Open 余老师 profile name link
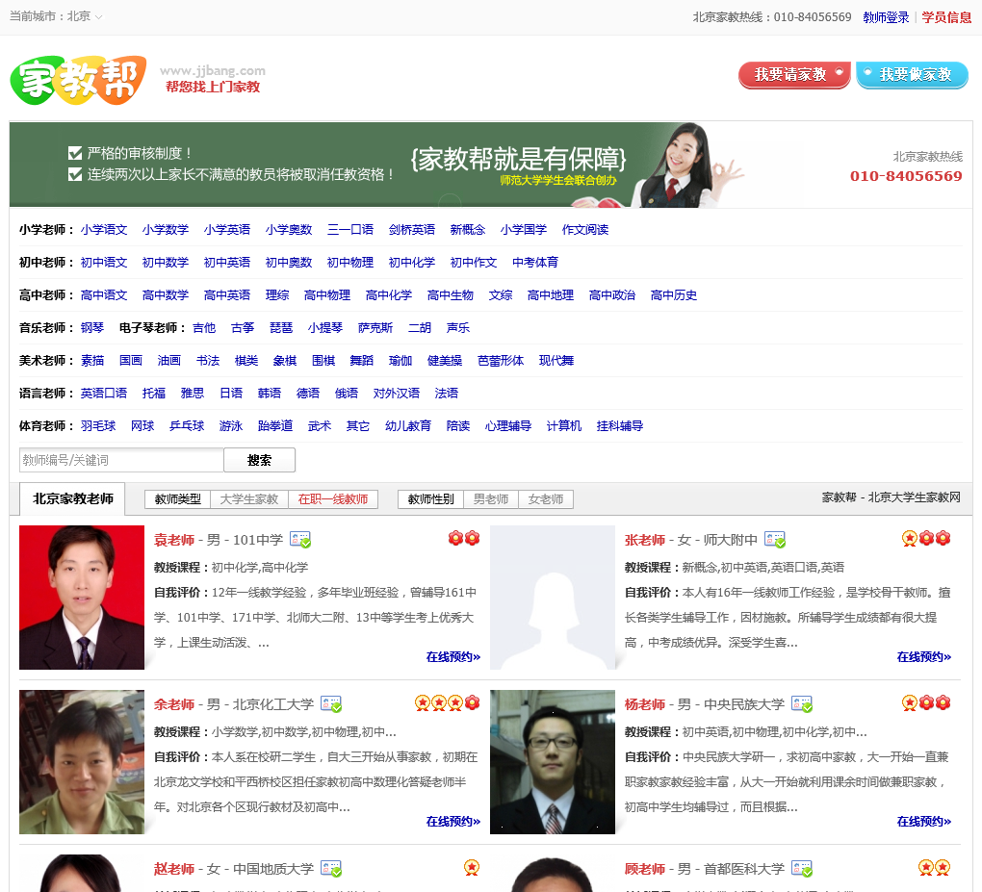Viewport: 982px width, 892px height. (x=174, y=704)
